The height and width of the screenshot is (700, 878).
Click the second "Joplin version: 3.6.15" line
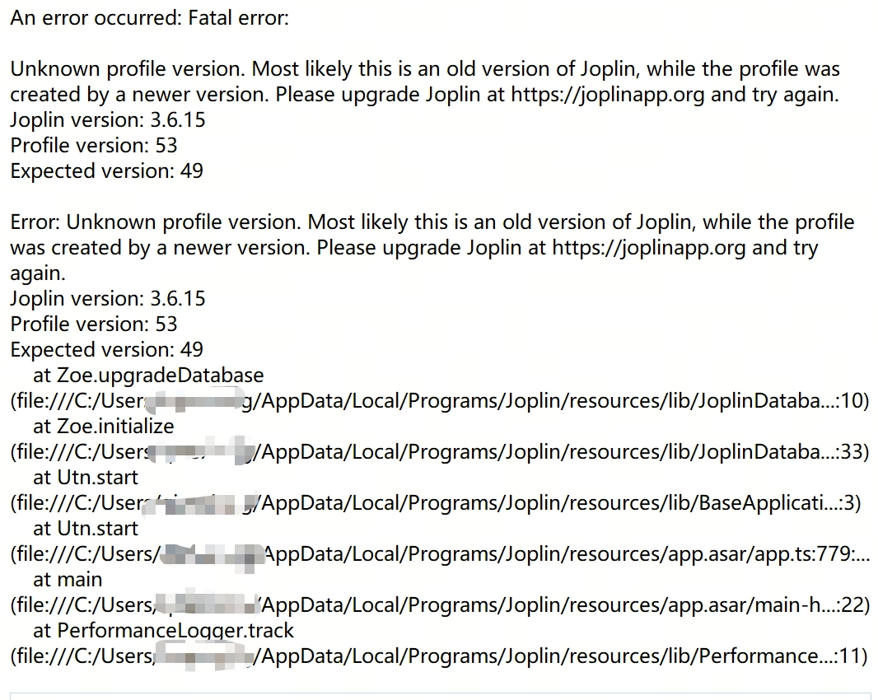[108, 298]
